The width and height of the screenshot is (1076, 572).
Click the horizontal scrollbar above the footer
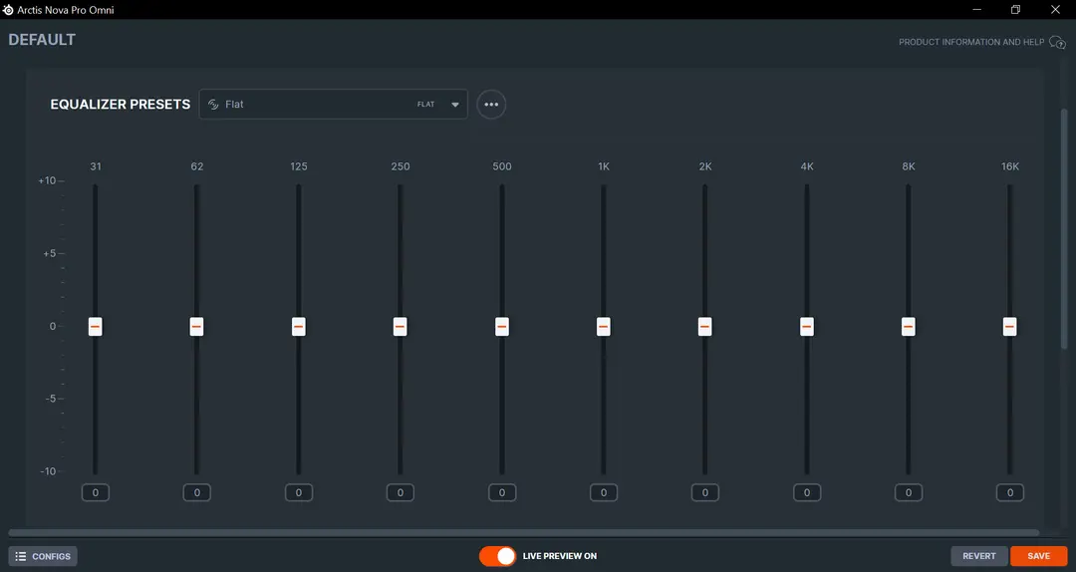coord(524,533)
